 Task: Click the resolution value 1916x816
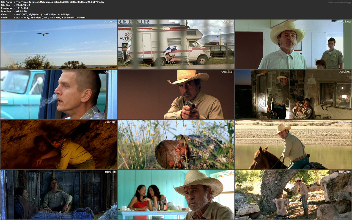click(x=22, y=8)
